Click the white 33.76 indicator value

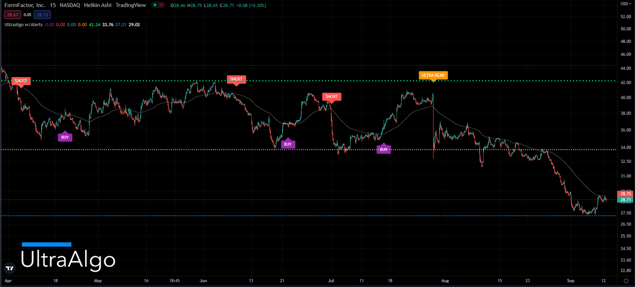pos(108,24)
